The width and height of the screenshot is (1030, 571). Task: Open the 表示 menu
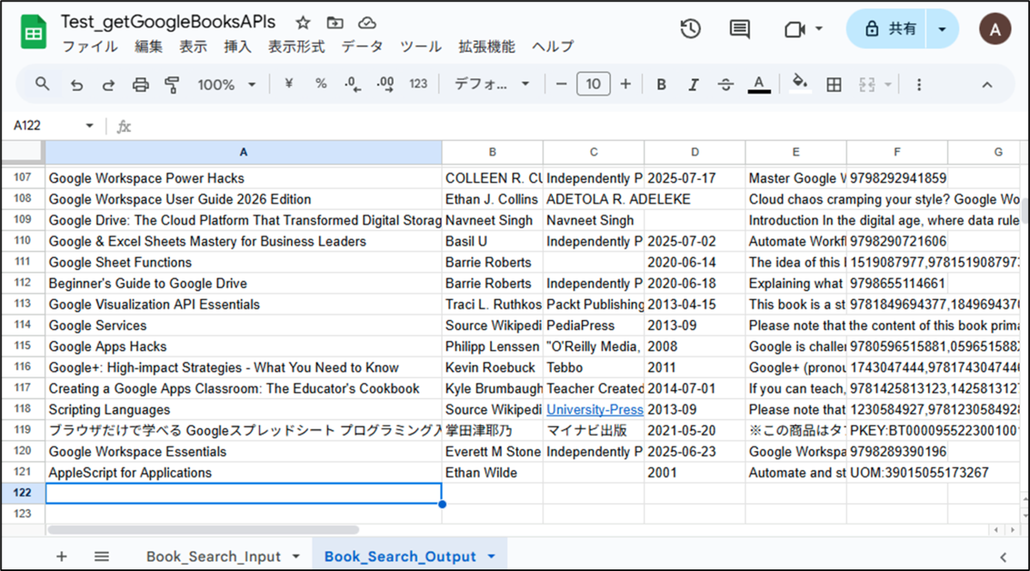[x=193, y=47]
